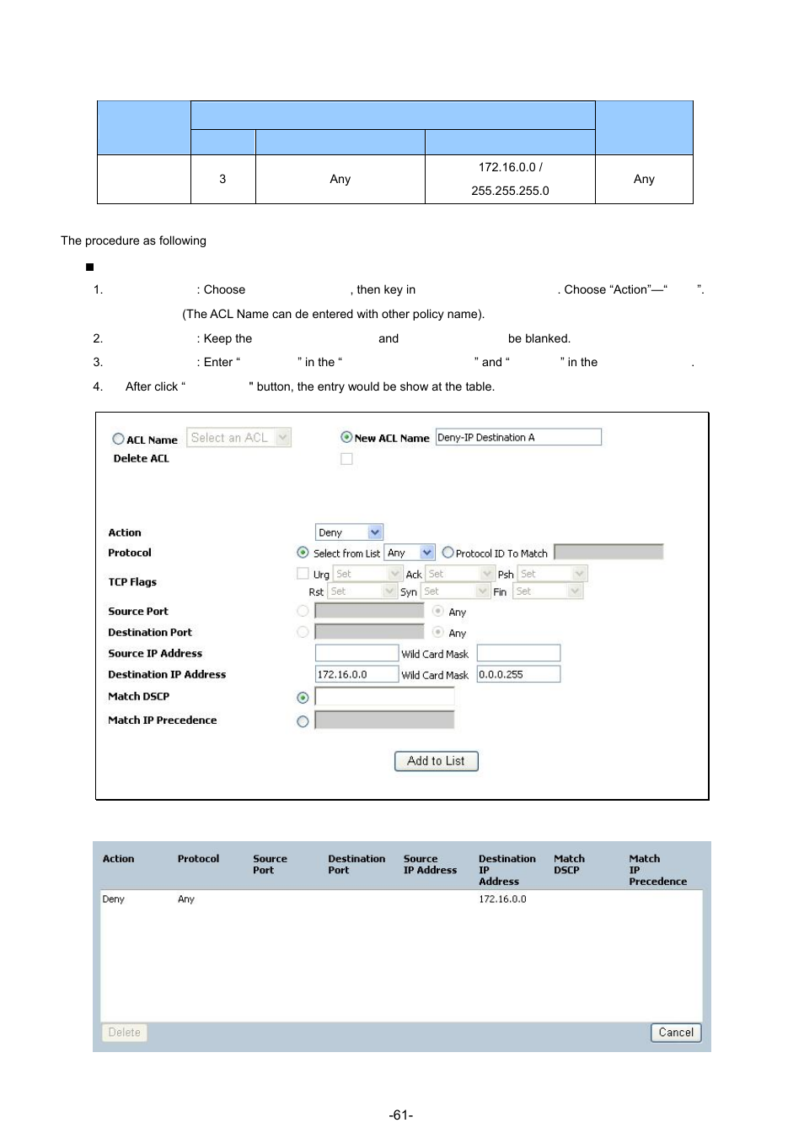Click the Source IP Address field
The width and height of the screenshot is (804, 1139).
[356, 653]
